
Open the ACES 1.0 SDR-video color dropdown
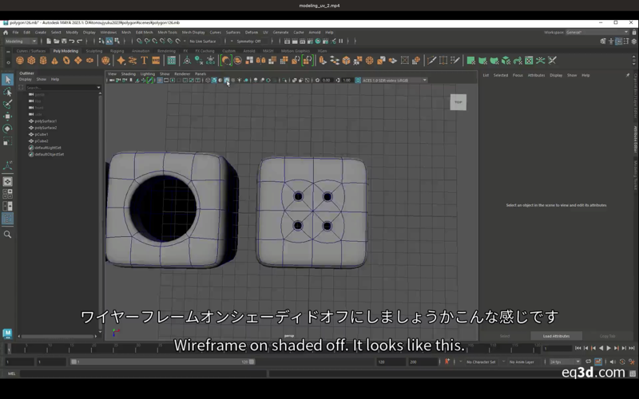point(393,80)
